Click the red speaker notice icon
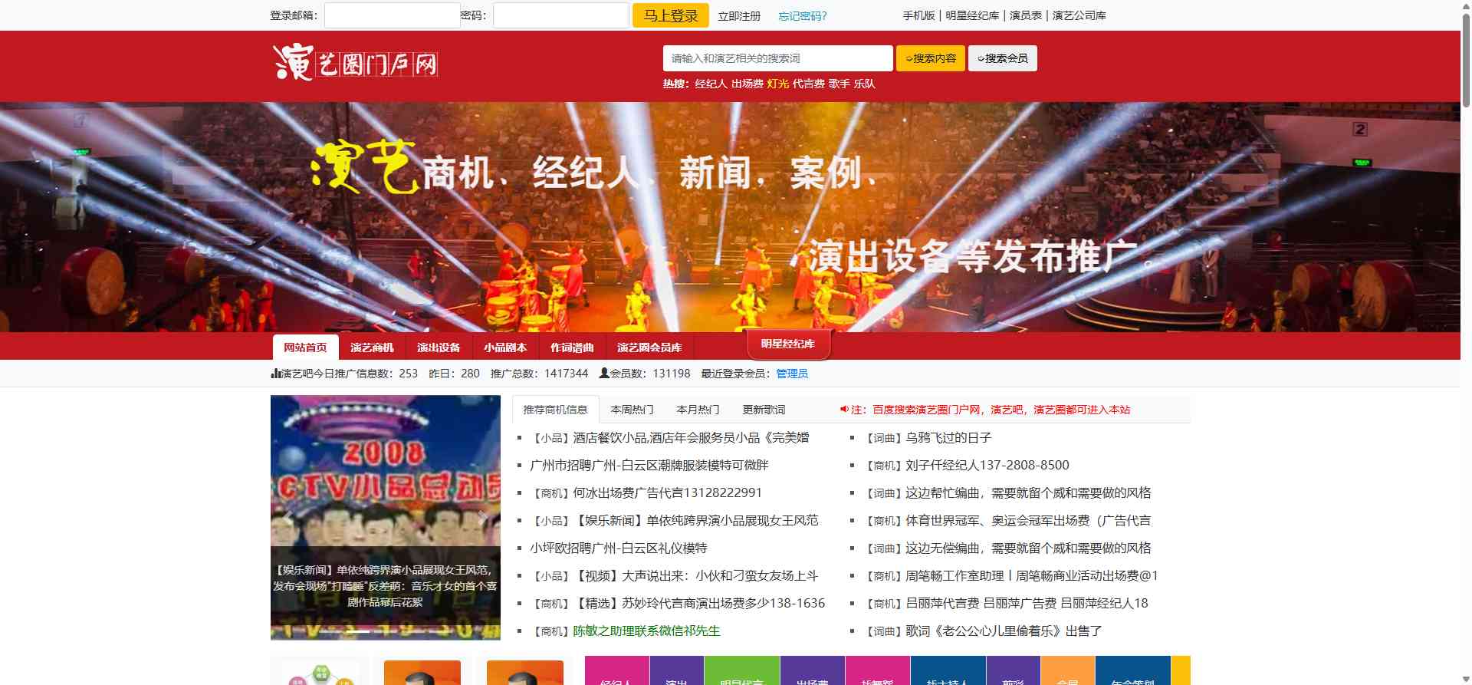Screen dimensions: 1472x685 pyautogui.click(x=844, y=410)
